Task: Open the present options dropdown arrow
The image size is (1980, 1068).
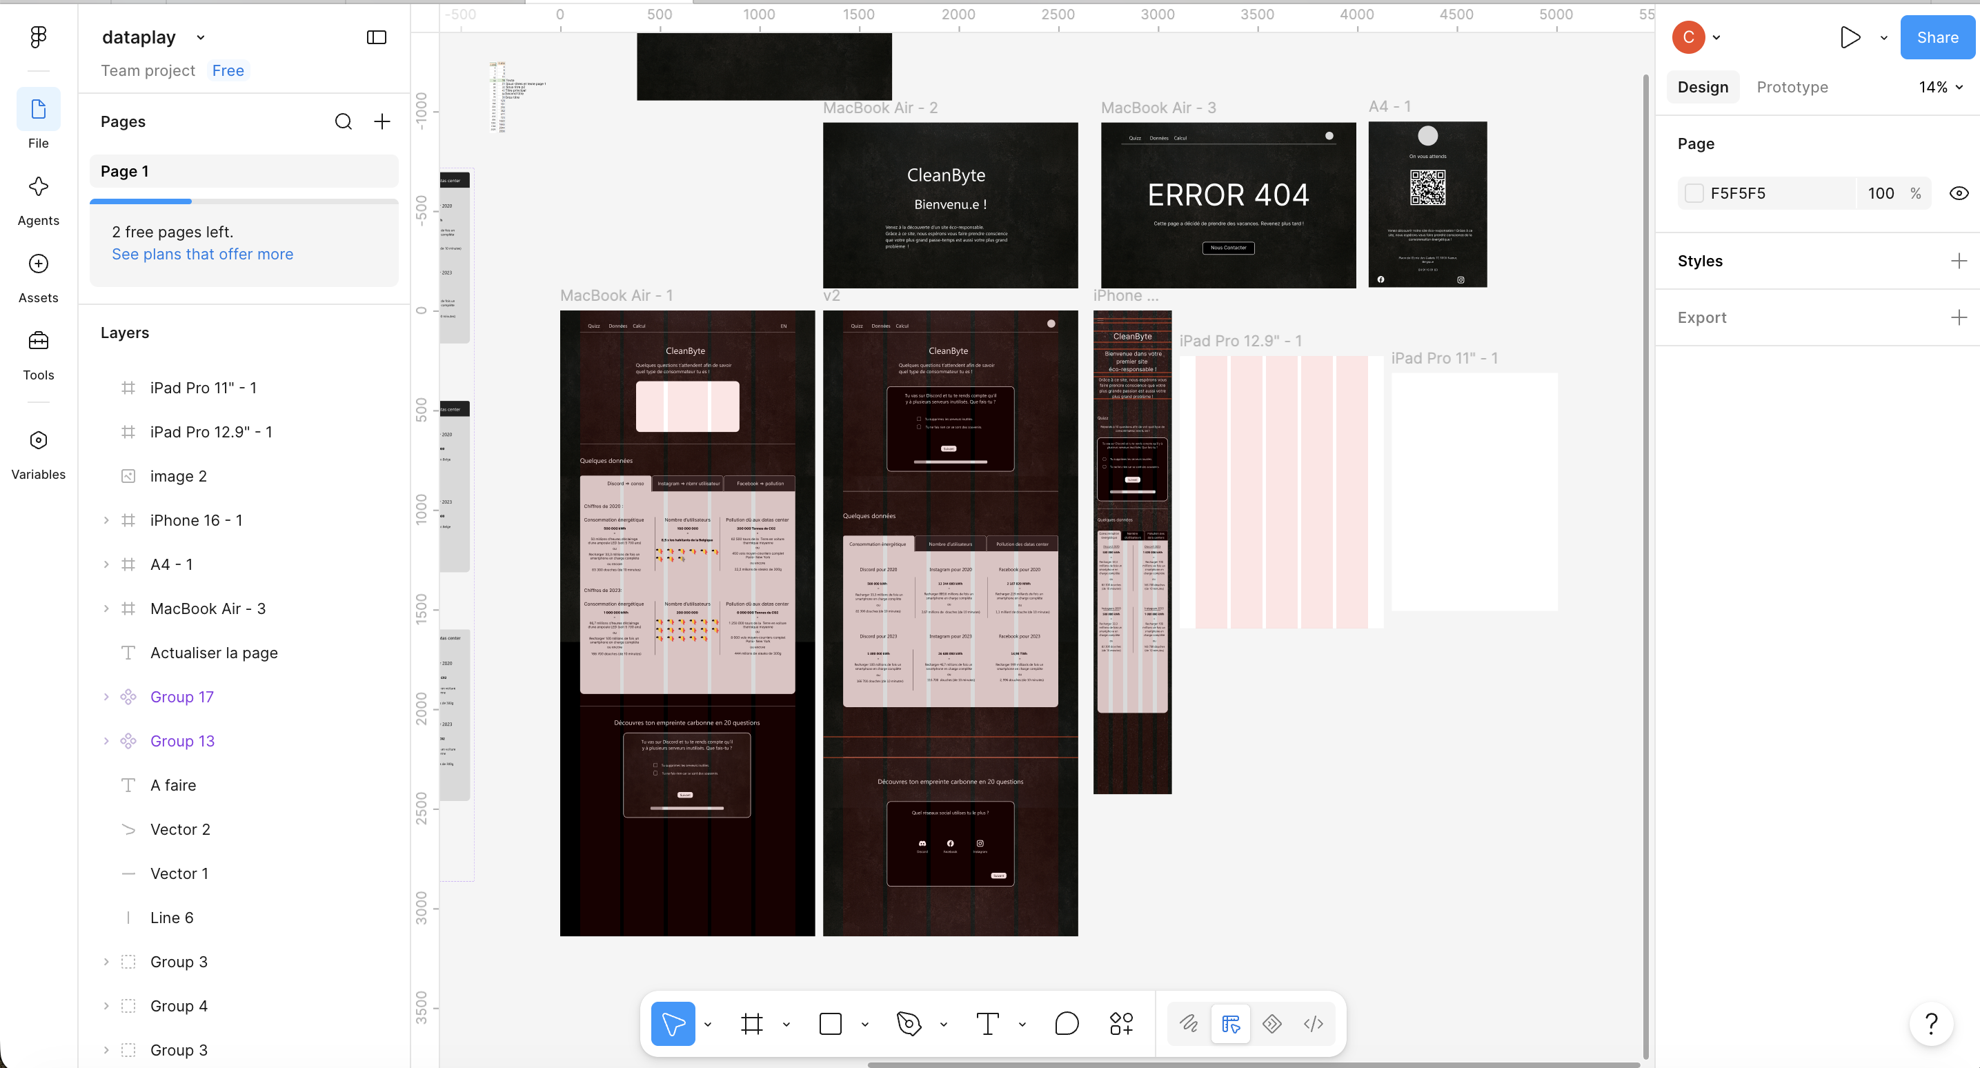Action: [x=1884, y=38]
